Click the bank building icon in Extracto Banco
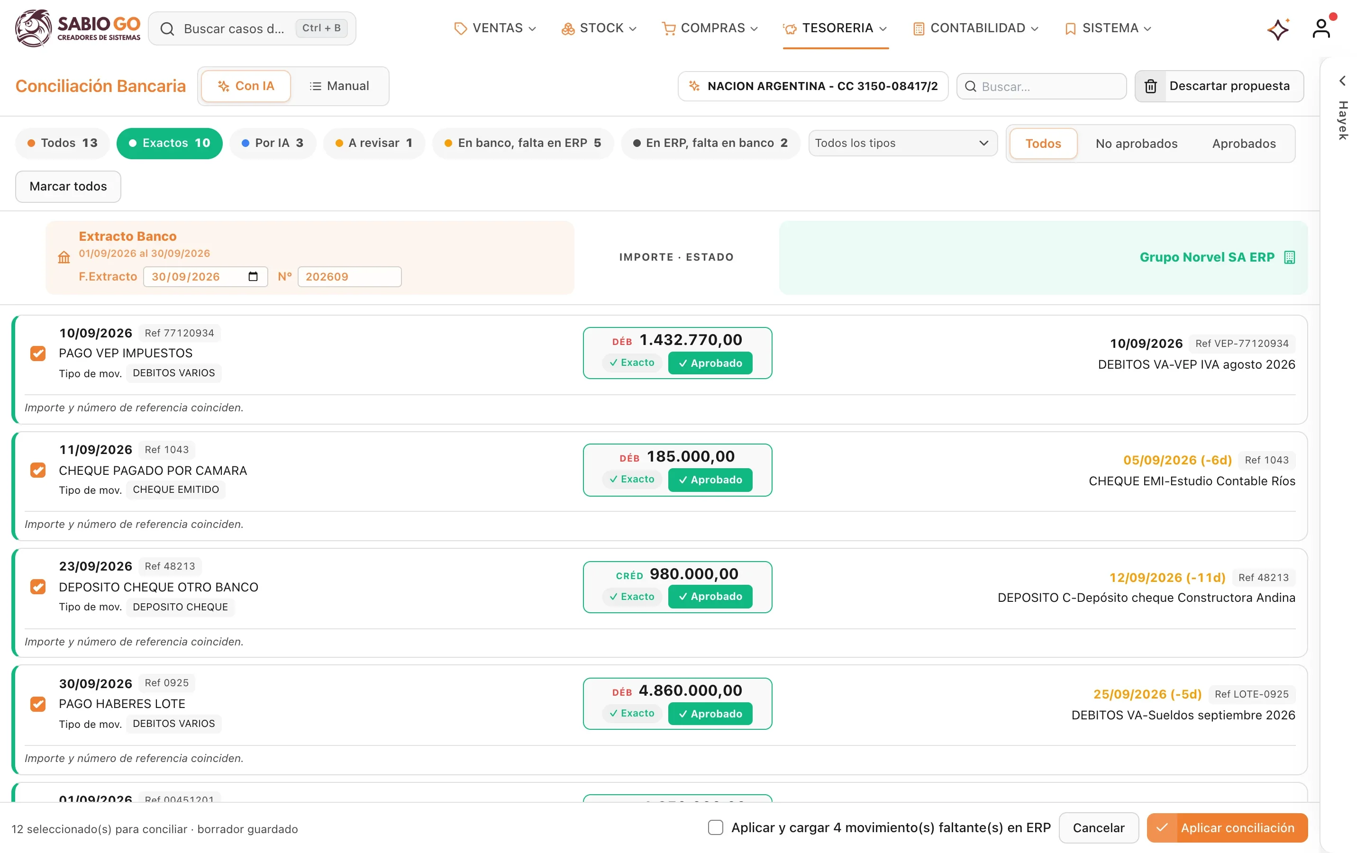Viewport: 1365px width, 853px height. (x=64, y=257)
